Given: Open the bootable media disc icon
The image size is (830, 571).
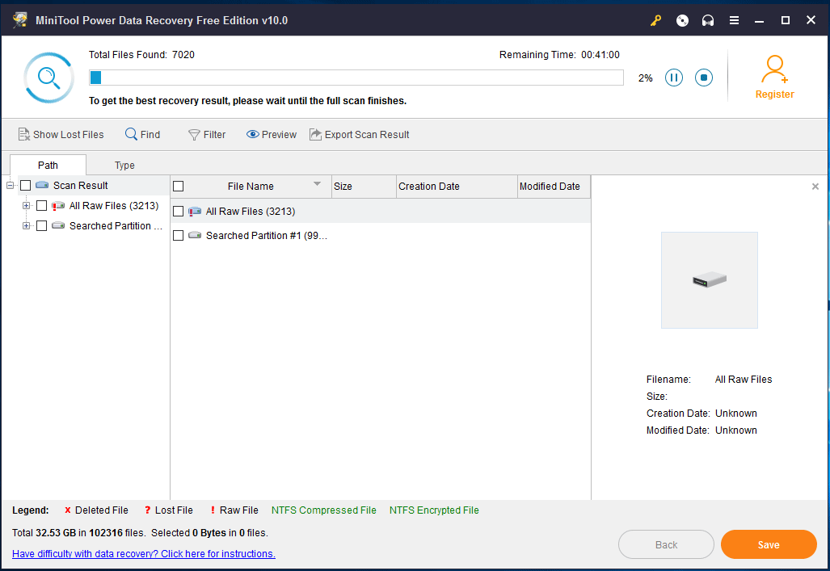Looking at the screenshot, I should [682, 21].
